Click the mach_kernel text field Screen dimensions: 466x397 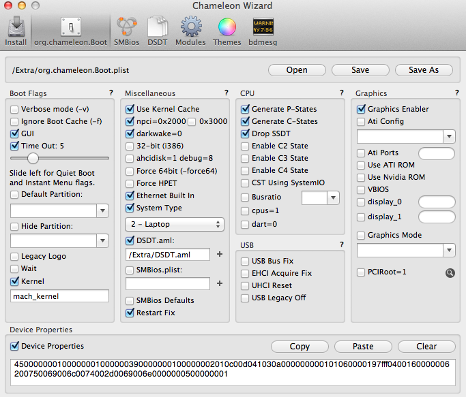pos(60,296)
